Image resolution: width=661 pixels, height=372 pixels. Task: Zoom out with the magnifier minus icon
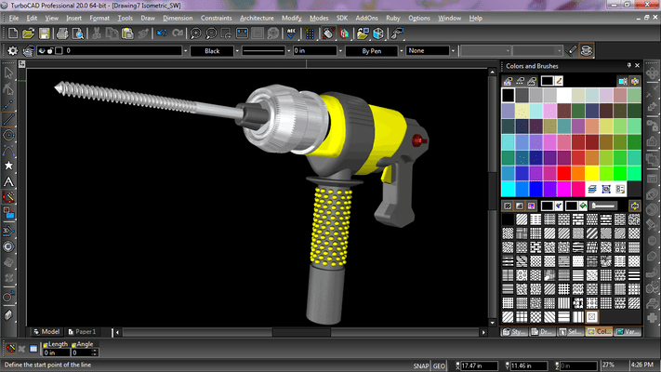(x=211, y=33)
